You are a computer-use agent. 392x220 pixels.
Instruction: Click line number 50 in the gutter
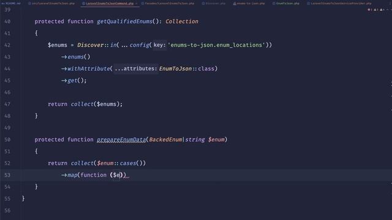coord(7,140)
